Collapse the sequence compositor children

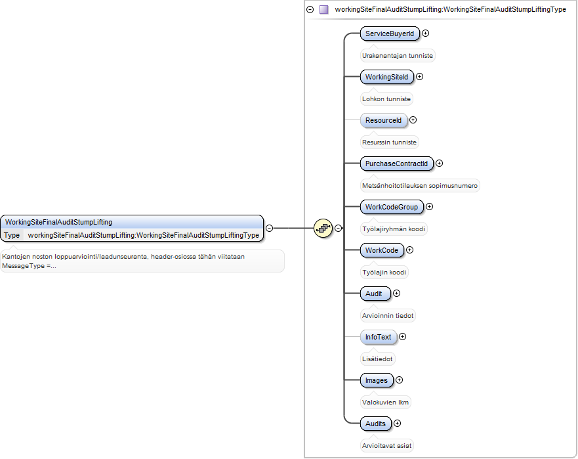(x=338, y=229)
